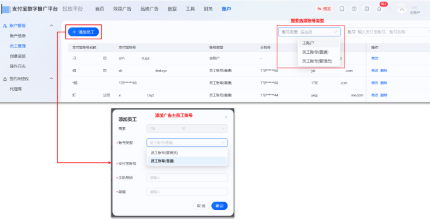Open the 工具 top menu
The width and height of the screenshot is (430, 219).
pos(190,9)
